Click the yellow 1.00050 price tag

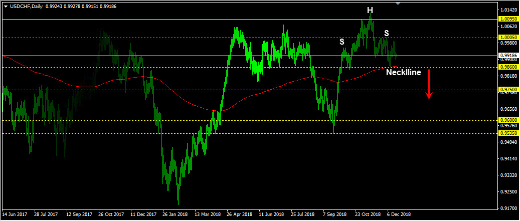(x=508, y=38)
